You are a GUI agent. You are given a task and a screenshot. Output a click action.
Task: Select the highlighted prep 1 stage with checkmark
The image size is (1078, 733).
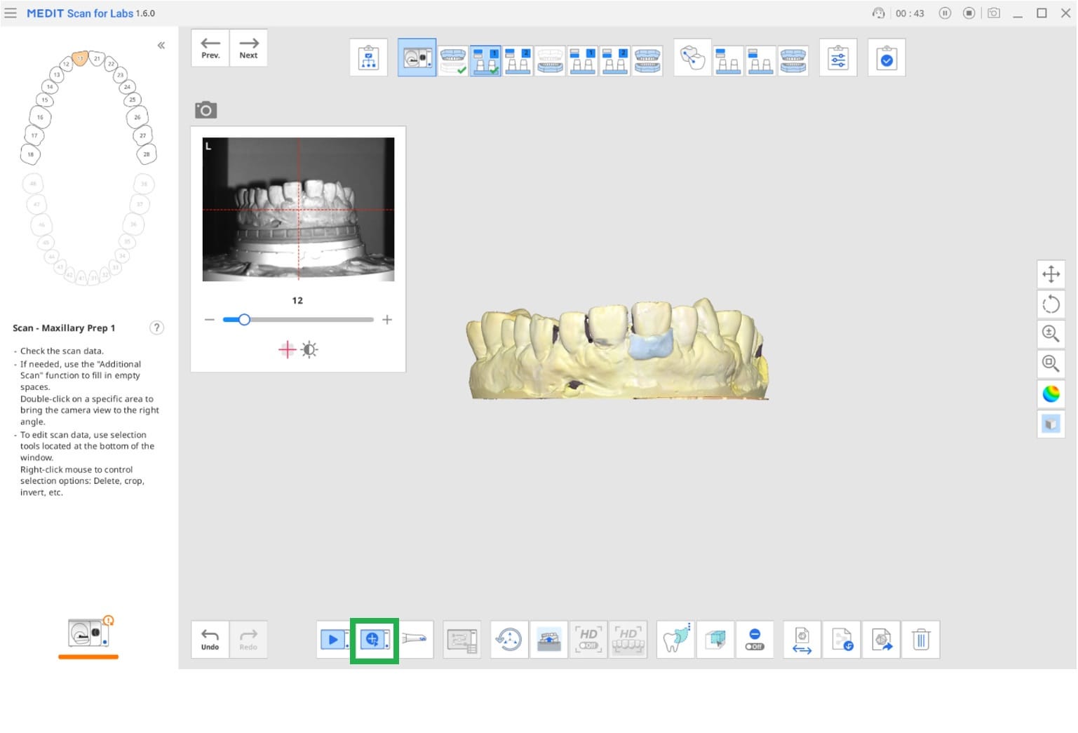[485, 60]
